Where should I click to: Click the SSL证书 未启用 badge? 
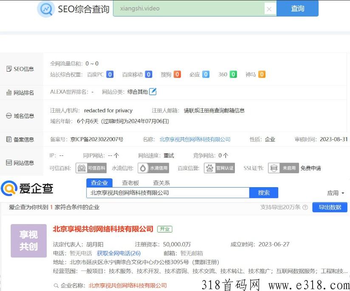pyautogui.click(x=283, y=168)
